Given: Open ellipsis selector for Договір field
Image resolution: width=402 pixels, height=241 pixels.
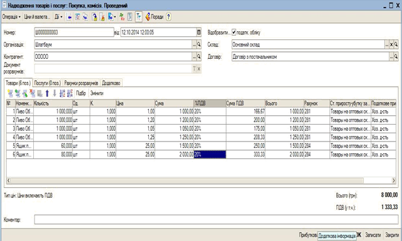Looking at the screenshot, I should pos(391,57).
